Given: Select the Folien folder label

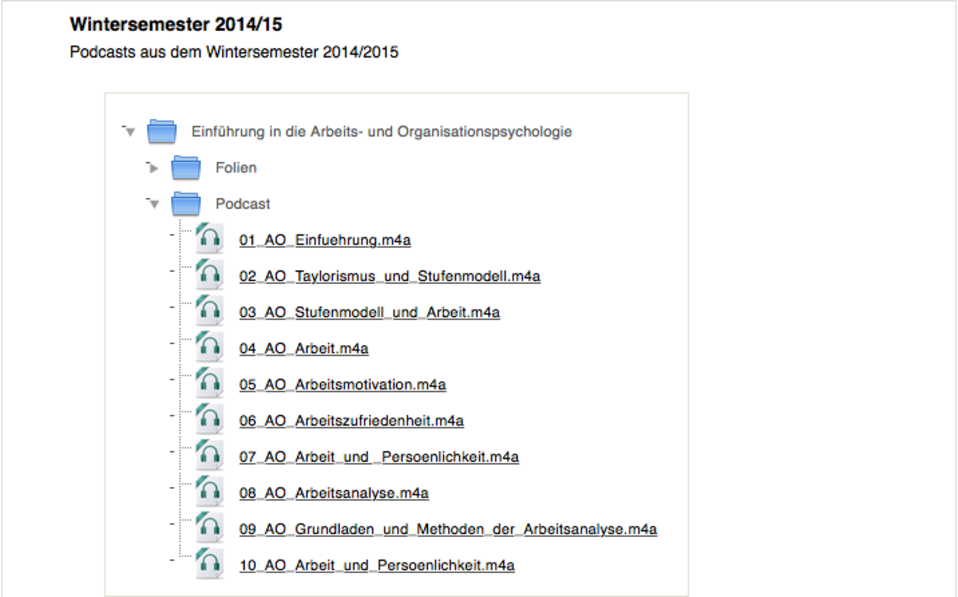Looking at the screenshot, I should click(236, 168).
